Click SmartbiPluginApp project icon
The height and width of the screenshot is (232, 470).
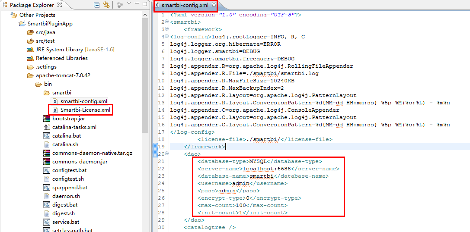[x=22, y=24]
